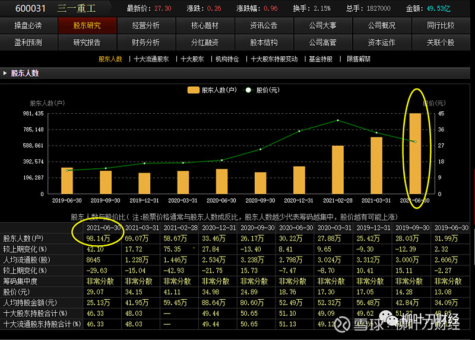Open the 操盘必读 tab
The height and width of the screenshot is (340, 475).
28,25
